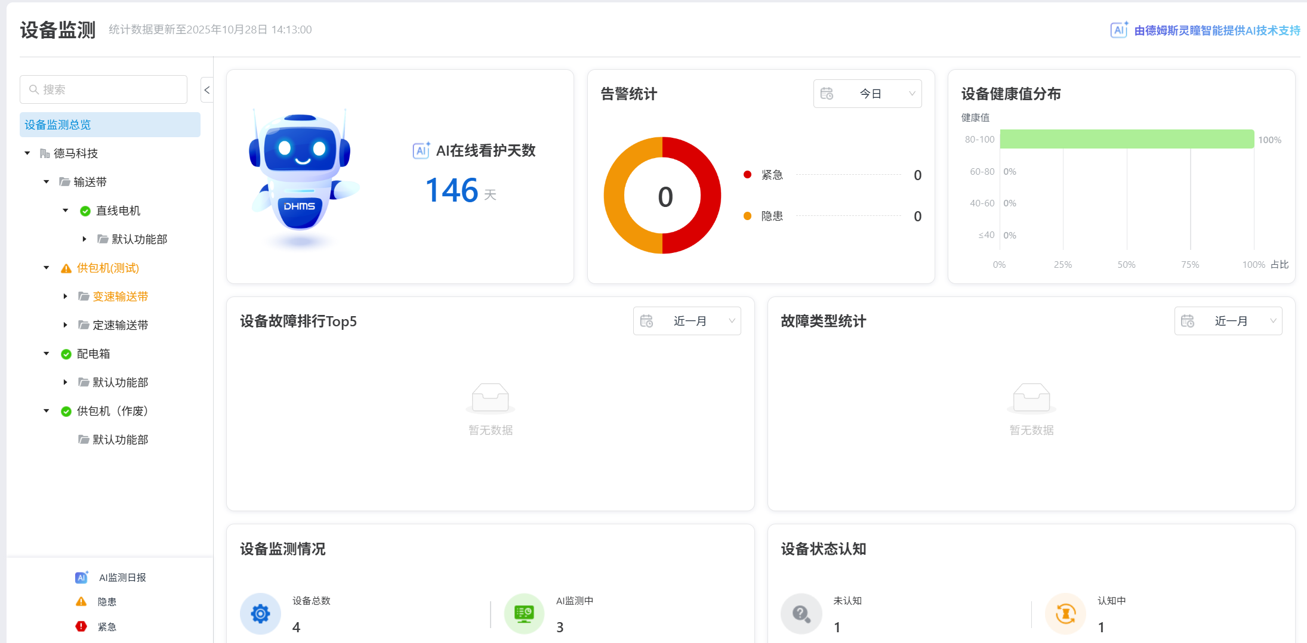Click the AI监测日报 icon in sidebar footer
The image size is (1307, 643).
81,577
